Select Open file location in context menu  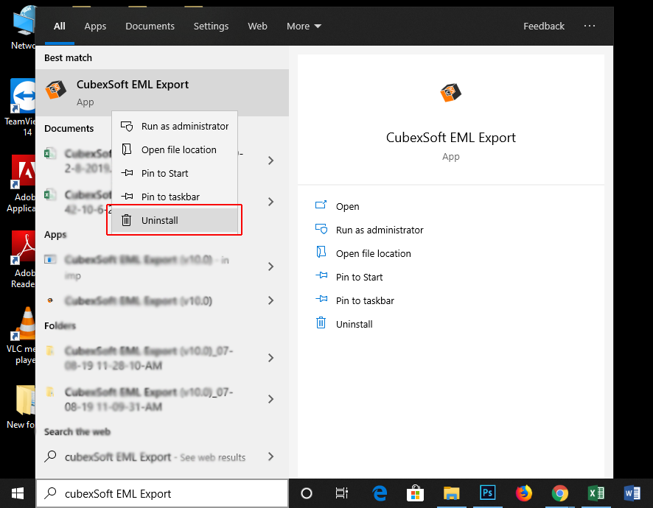pyautogui.click(x=175, y=149)
